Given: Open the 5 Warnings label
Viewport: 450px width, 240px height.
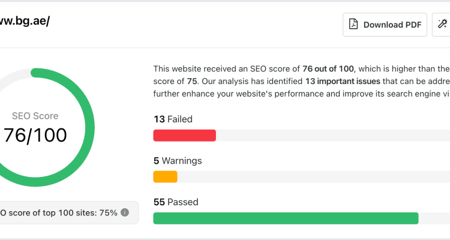Looking at the screenshot, I should click(178, 161).
